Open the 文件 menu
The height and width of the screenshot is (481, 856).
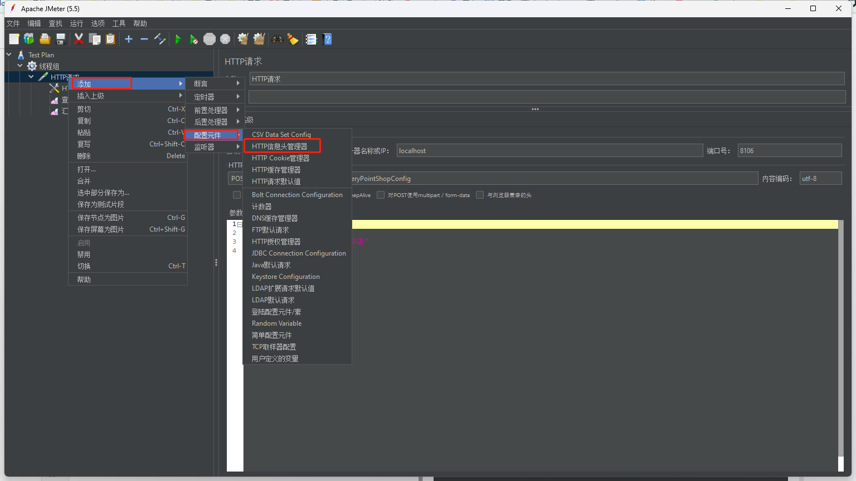[13, 23]
